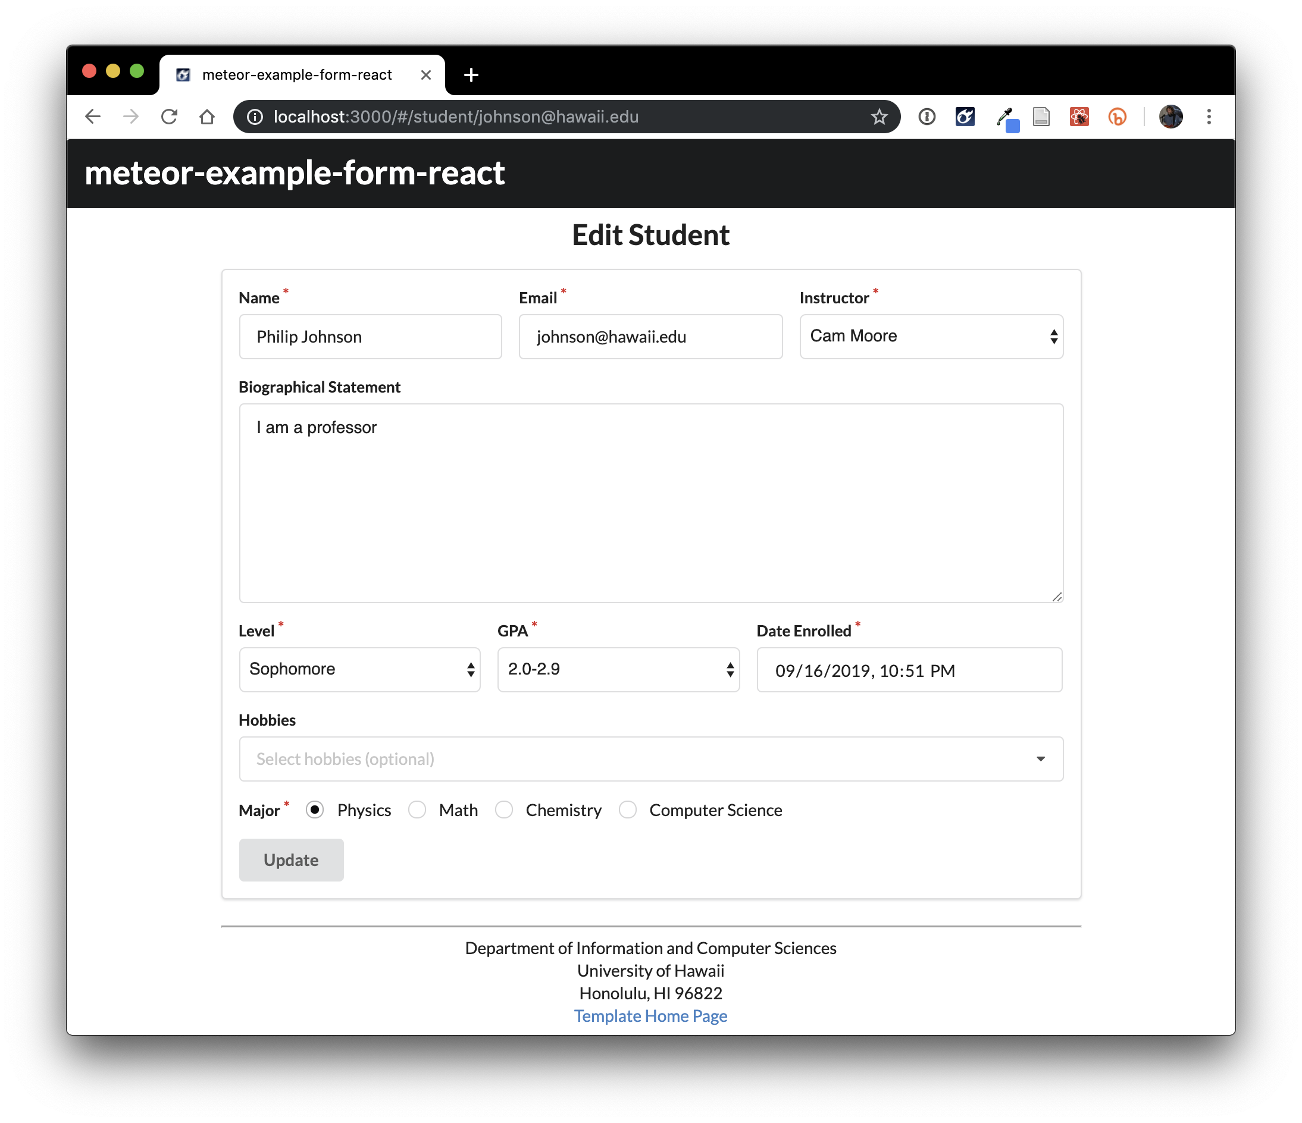Reload the page using the refresh icon
This screenshot has height=1123, width=1302.
(169, 117)
